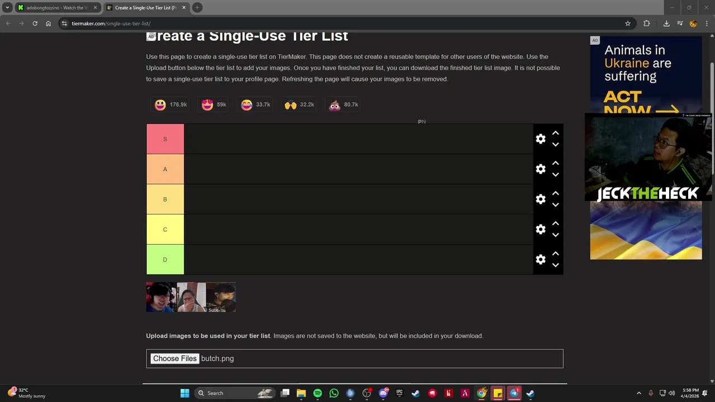Image resolution: width=715 pixels, height=402 pixels.
Task: Select the first face thumbnail in image pool
Action: click(161, 297)
